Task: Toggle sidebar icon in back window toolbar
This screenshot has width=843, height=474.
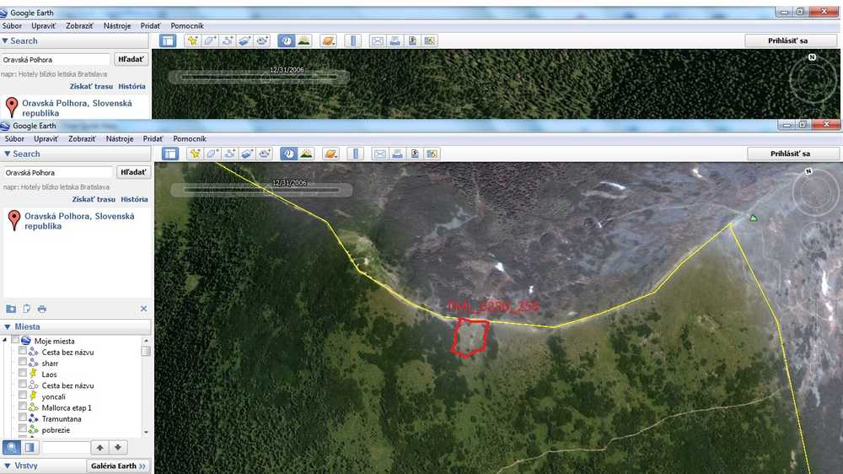Action: 168,40
